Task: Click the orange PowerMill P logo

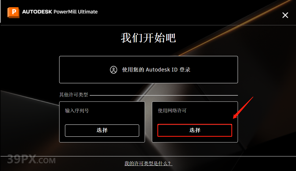Action: (x=13, y=12)
